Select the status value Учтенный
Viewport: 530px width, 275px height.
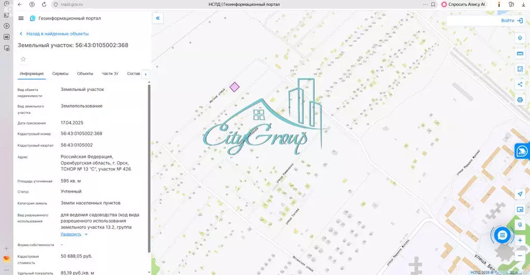(x=71, y=191)
